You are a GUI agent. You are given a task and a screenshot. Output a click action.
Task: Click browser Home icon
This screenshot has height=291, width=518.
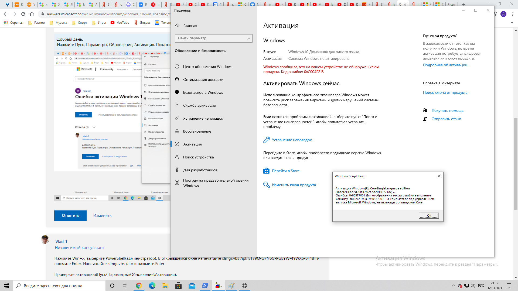tap(32, 14)
